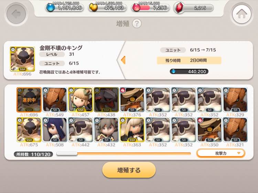
Task: Open the 攻撃力 sort dropdown
Action: (221, 153)
